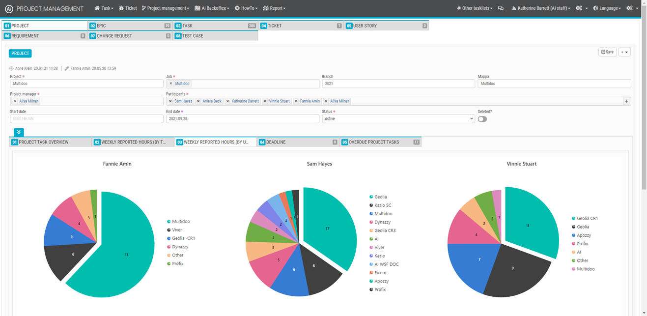
Task: Remove Aliya Milner from Project manager field
Action: click(15, 101)
